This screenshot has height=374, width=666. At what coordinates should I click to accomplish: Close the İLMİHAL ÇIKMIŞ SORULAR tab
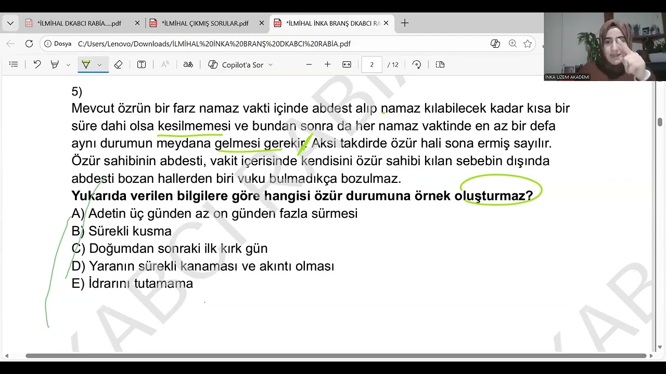pos(262,23)
